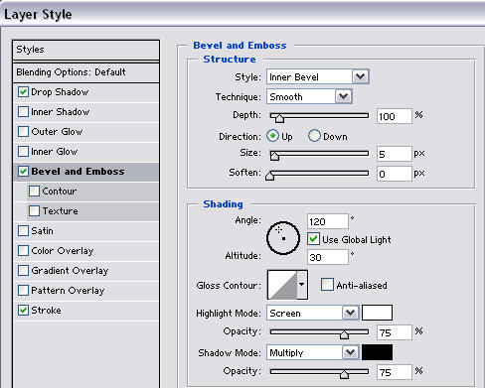Toggle the Stroke checkbox
The image size is (485, 388).
click(x=23, y=310)
